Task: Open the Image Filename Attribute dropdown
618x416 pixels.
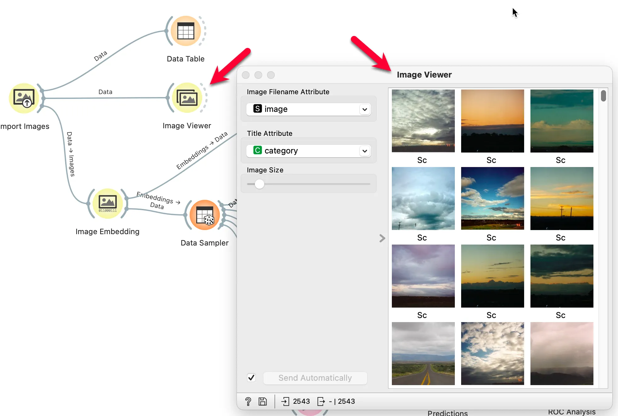Action: click(x=308, y=109)
